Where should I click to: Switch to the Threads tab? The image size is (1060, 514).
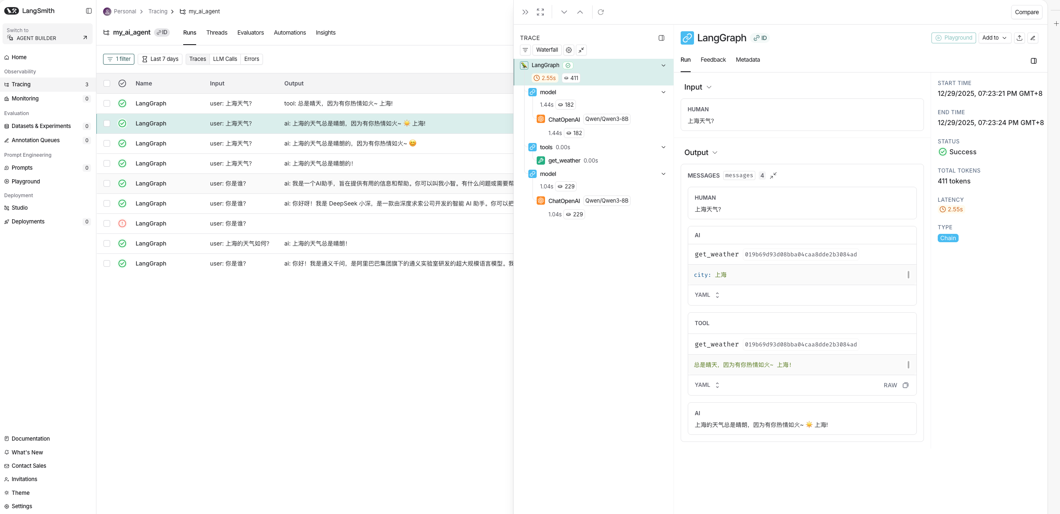(217, 33)
